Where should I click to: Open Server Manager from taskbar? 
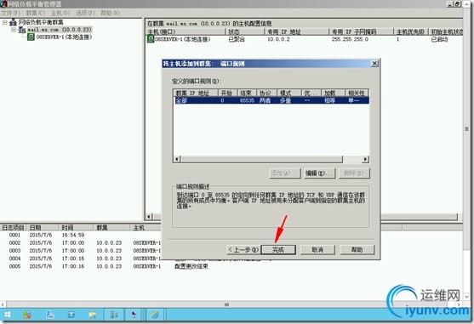point(27,315)
